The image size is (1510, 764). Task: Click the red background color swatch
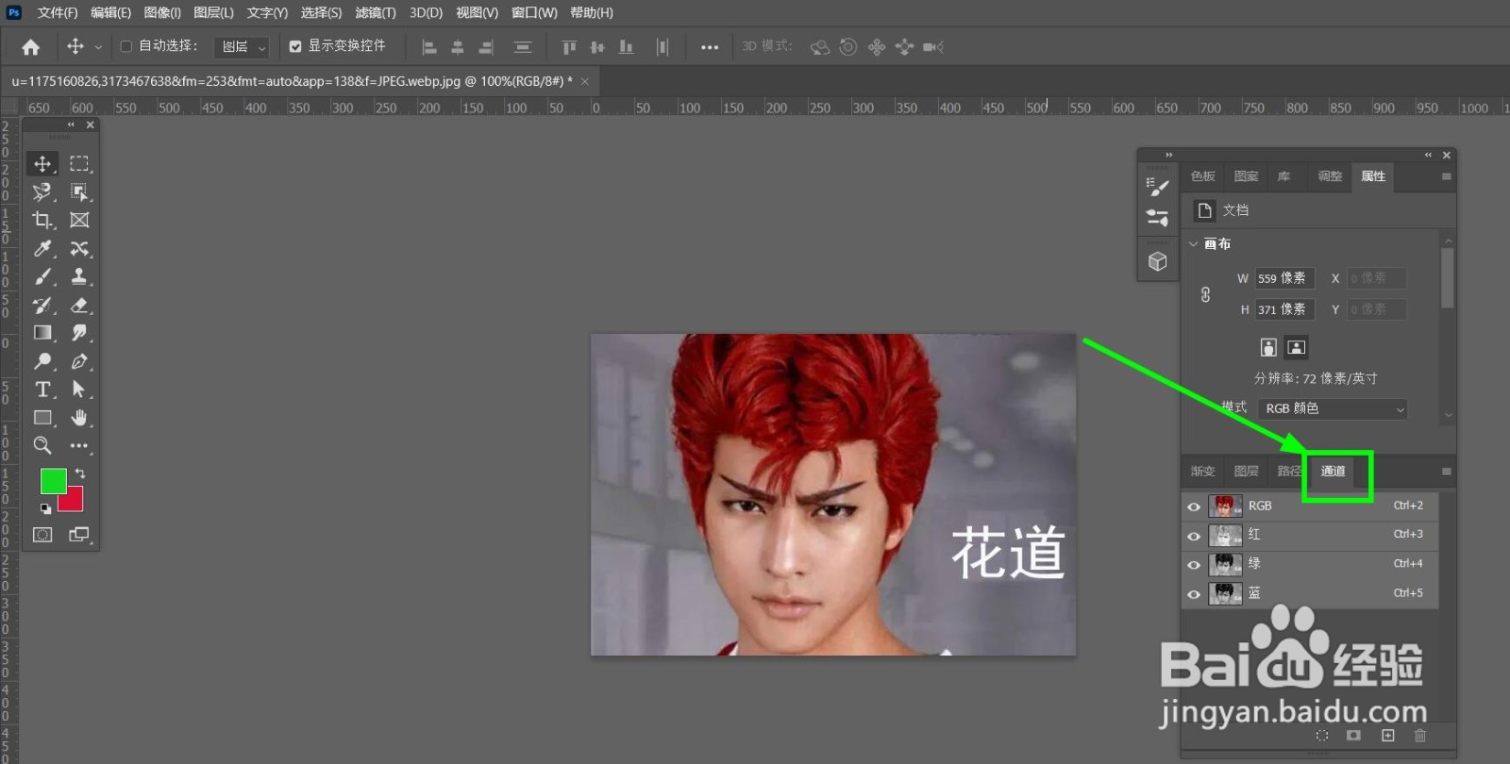[x=75, y=502]
